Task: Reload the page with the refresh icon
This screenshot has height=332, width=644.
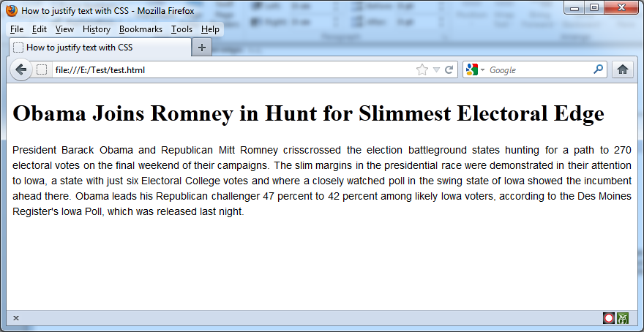Action: point(449,69)
